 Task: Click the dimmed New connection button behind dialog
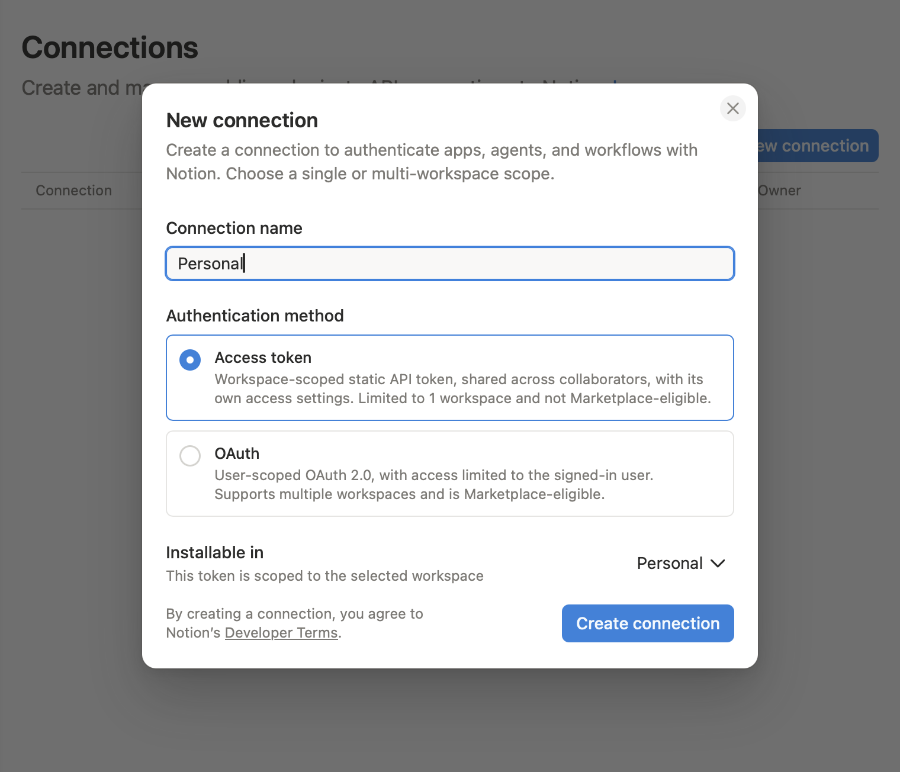(818, 146)
